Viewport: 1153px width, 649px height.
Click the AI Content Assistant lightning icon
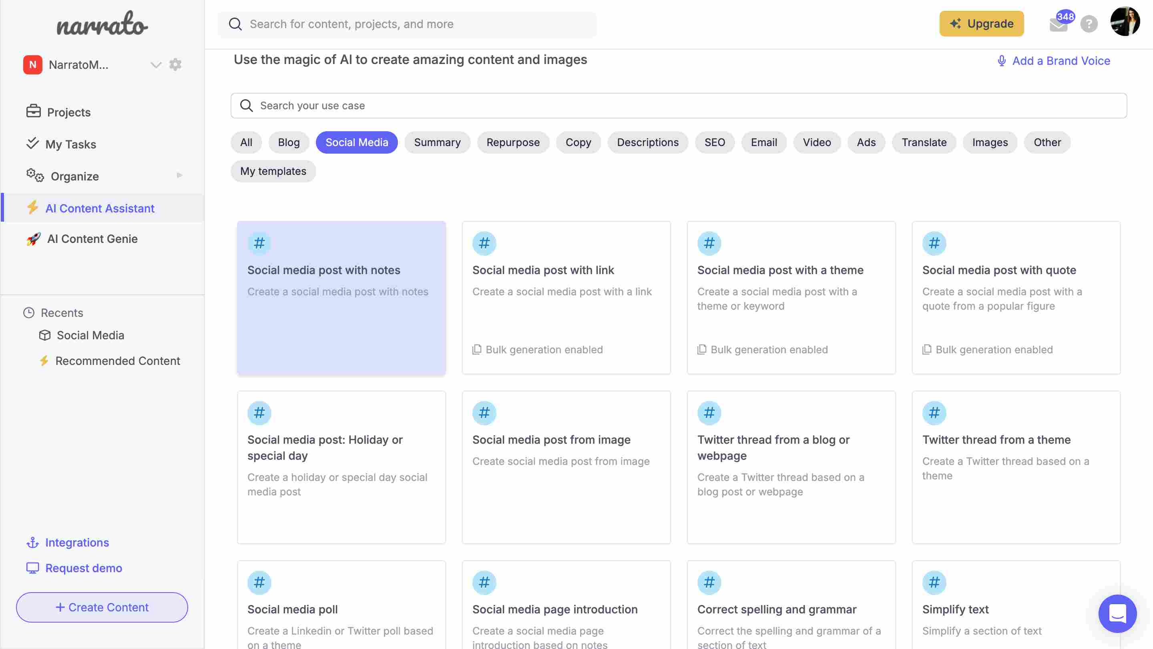click(x=32, y=208)
